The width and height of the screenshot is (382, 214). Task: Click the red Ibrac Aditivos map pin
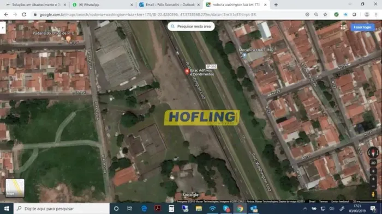tap(187, 71)
